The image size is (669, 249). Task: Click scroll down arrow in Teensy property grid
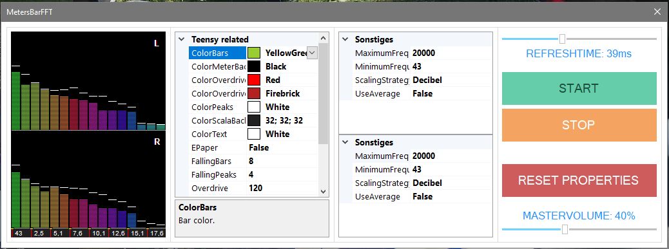point(323,192)
